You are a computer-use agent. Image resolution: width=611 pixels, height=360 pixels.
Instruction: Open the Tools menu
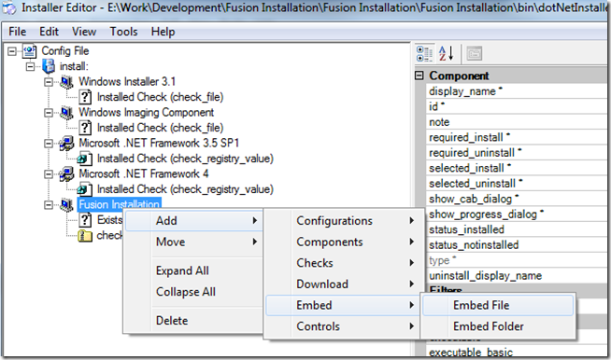pos(123,32)
